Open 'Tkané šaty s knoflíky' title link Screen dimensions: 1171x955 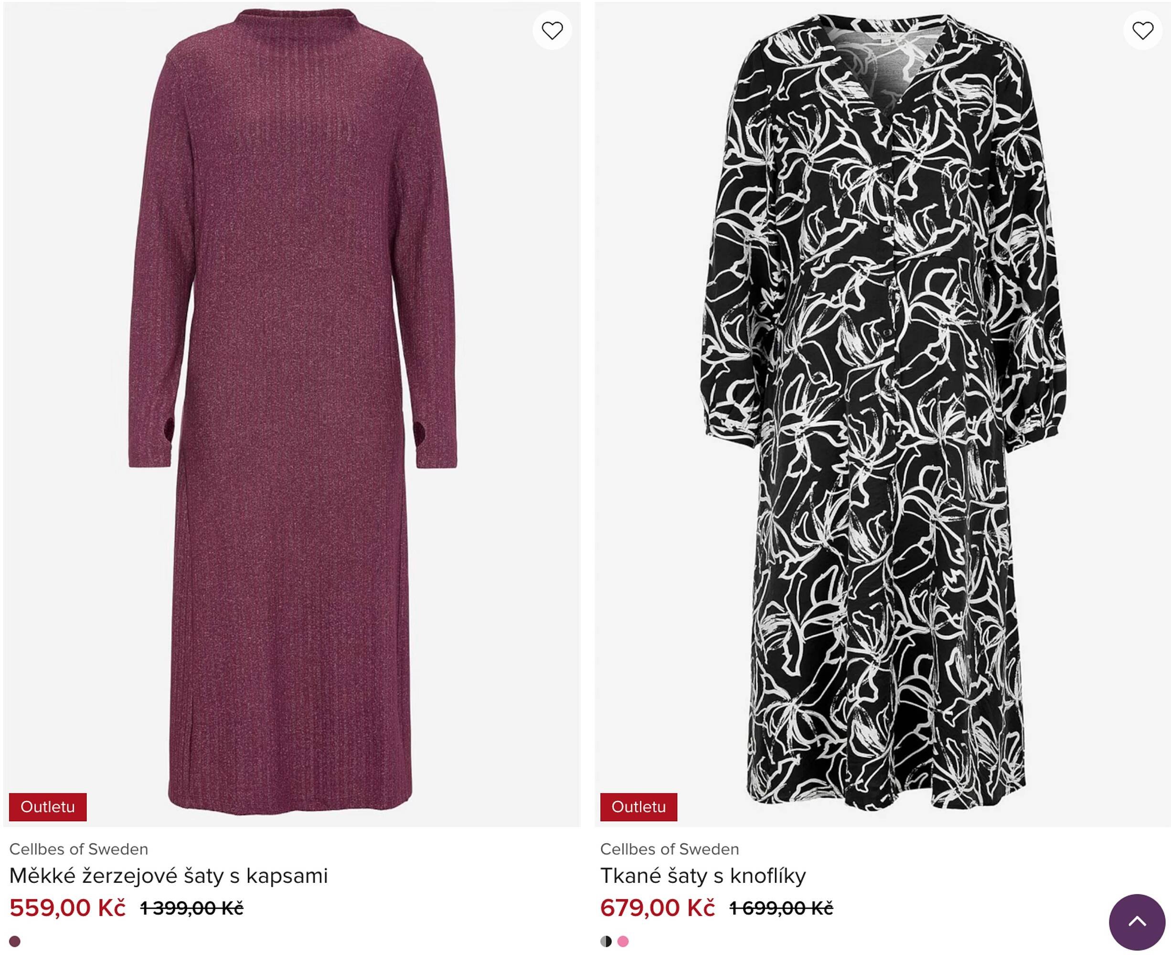pos(703,876)
